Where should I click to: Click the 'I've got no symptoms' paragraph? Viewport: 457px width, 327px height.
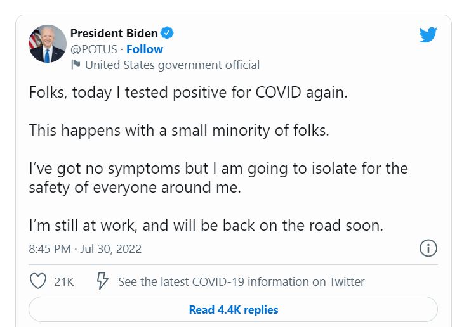pyautogui.click(x=218, y=169)
